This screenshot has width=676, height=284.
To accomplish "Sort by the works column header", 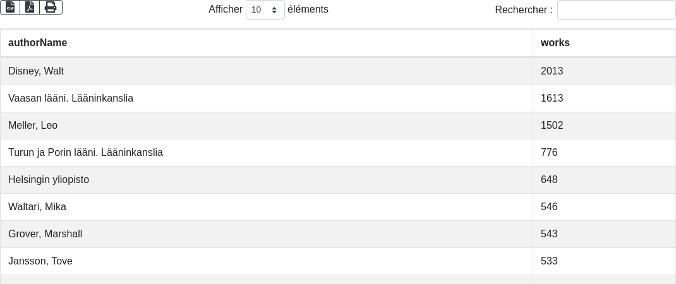I will coord(555,43).
